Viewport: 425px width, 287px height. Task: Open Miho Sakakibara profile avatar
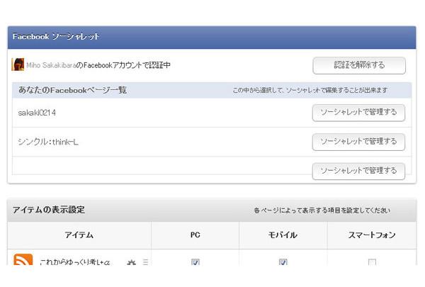point(18,64)
